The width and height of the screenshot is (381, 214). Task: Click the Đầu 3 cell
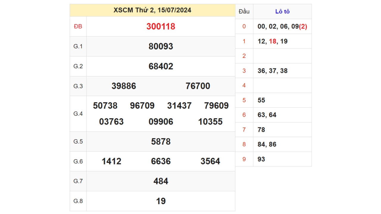coord(244,71)
